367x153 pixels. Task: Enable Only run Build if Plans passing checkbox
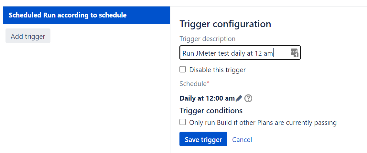click(x=183, y=122)
